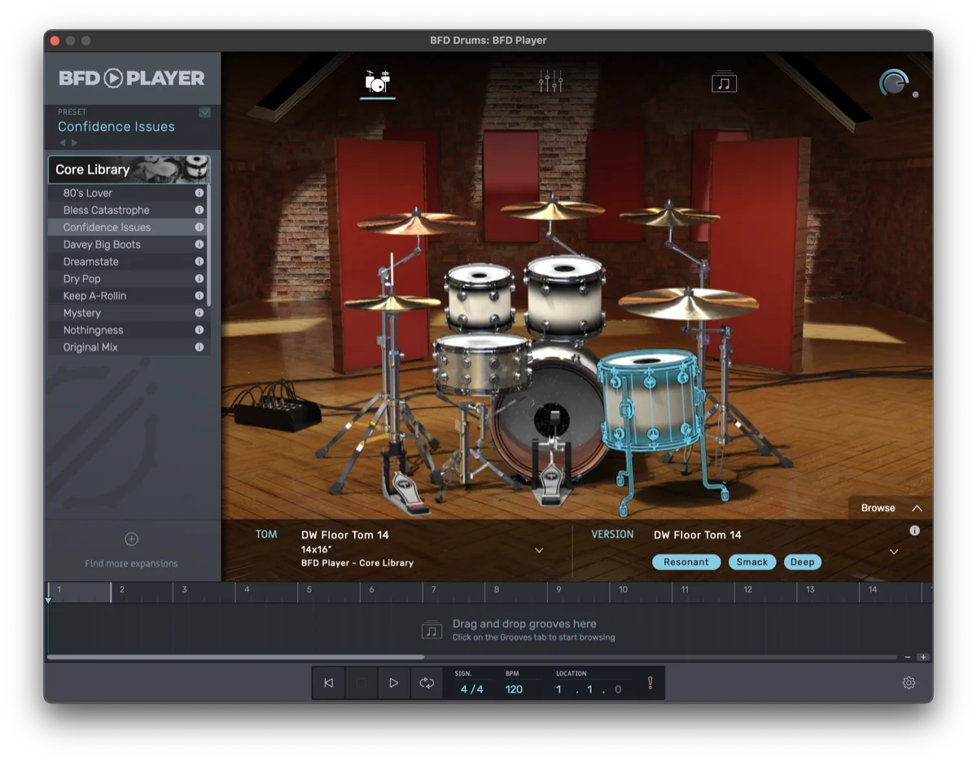Click the ride cymbal on right
Viewport: 977px width, 761px height.
point(689,303)
